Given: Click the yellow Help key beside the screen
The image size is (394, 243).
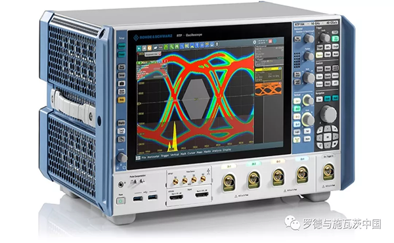Looking at the screenshot, I should point(121,100).
